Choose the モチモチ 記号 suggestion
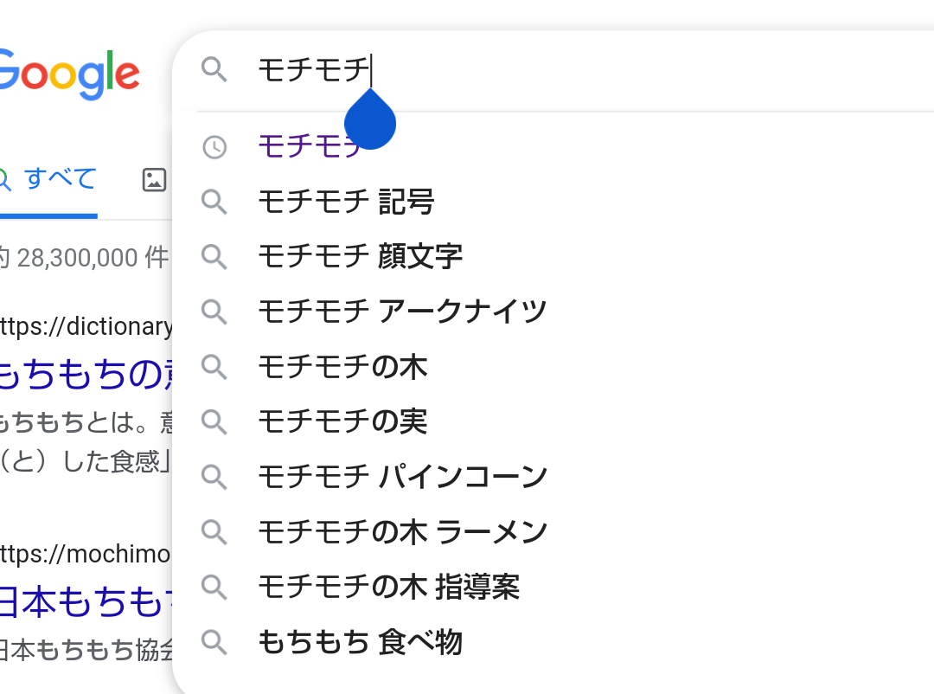 point(554,202)
